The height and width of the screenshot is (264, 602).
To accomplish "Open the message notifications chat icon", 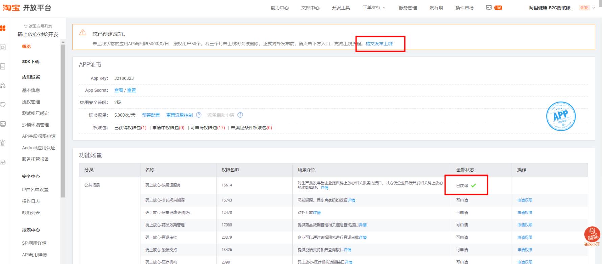I will (488, 8).
